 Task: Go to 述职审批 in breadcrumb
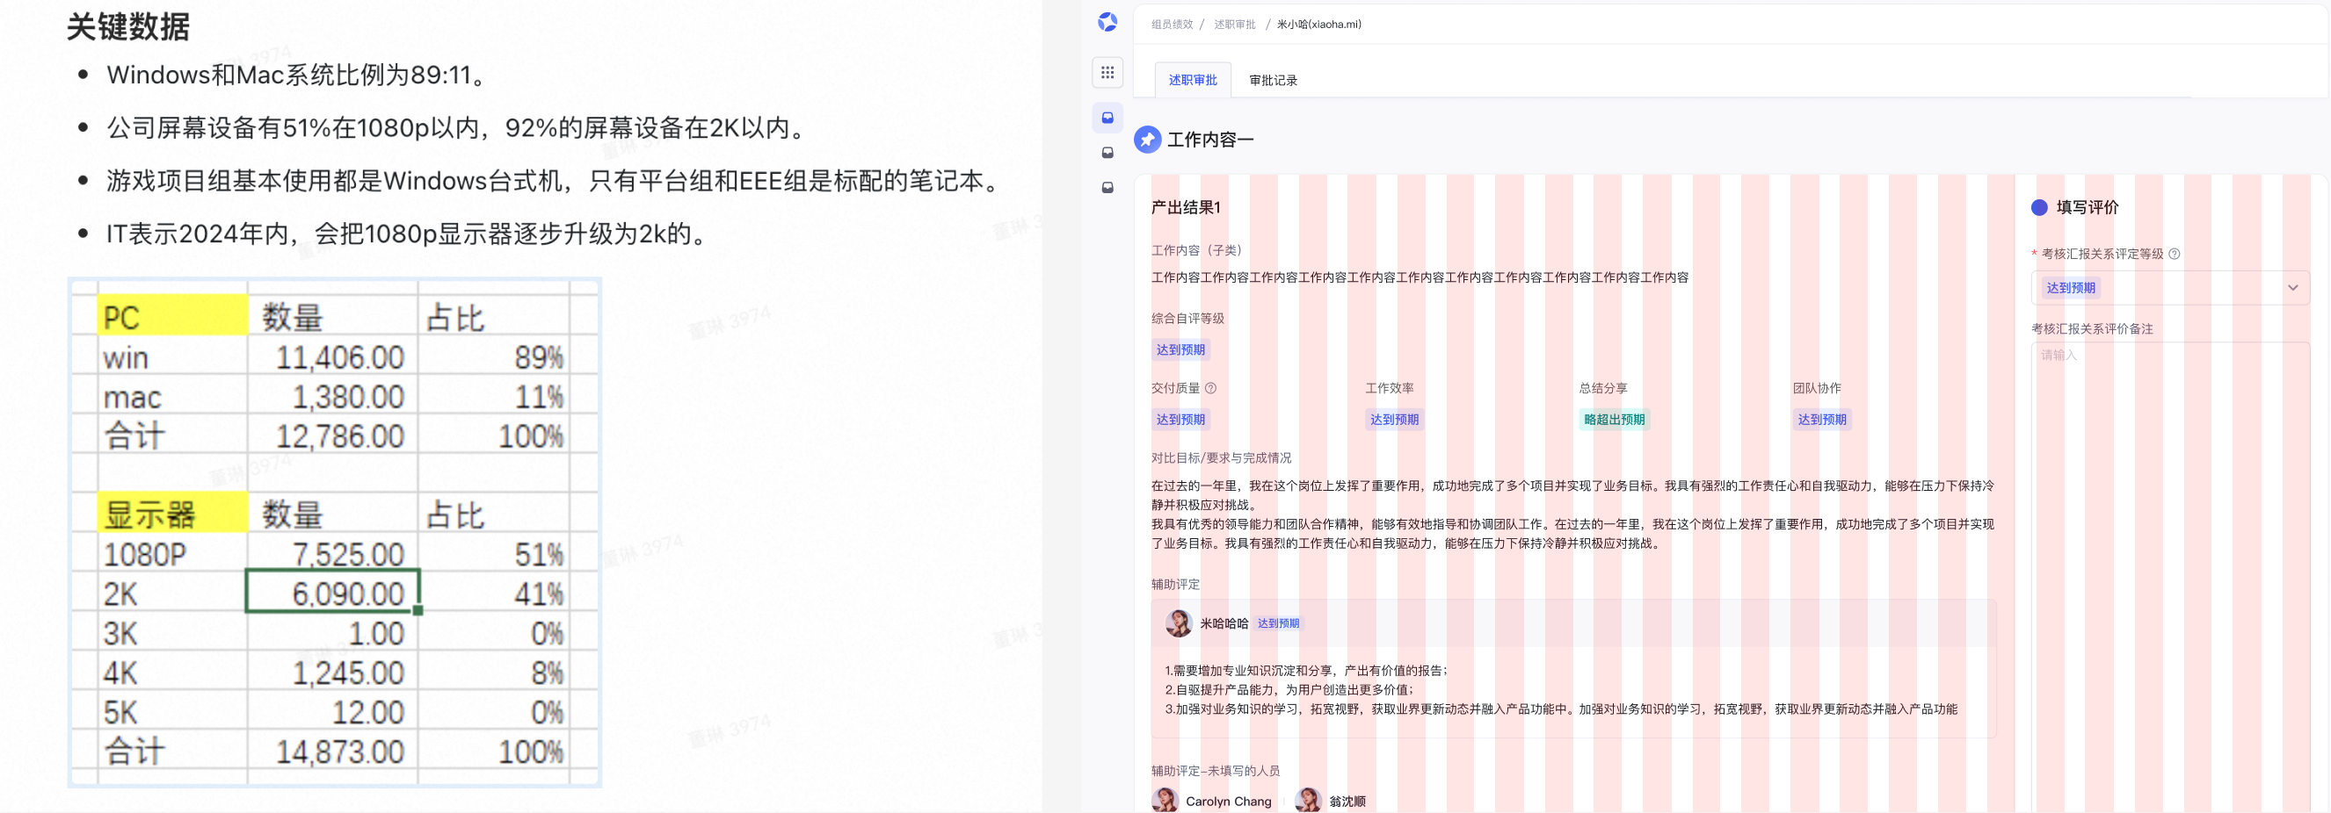(1234, 25)
